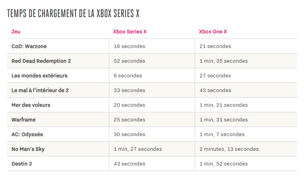Click the "Temps de chargement de la Xbox Series X" heading

74,13
